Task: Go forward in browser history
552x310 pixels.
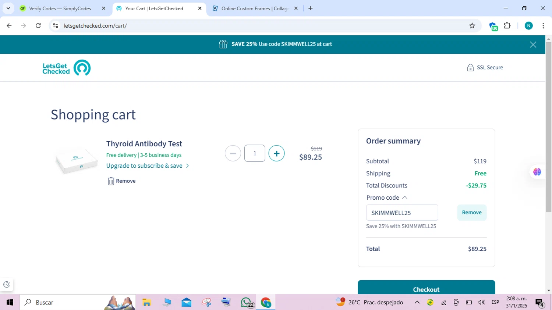Action: (24, 26)
